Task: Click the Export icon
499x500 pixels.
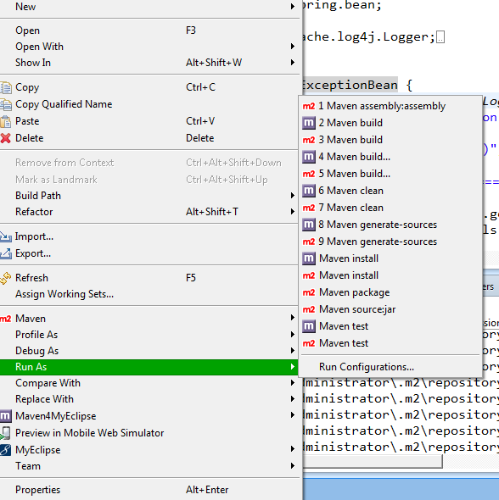Action: coord(6,253)
